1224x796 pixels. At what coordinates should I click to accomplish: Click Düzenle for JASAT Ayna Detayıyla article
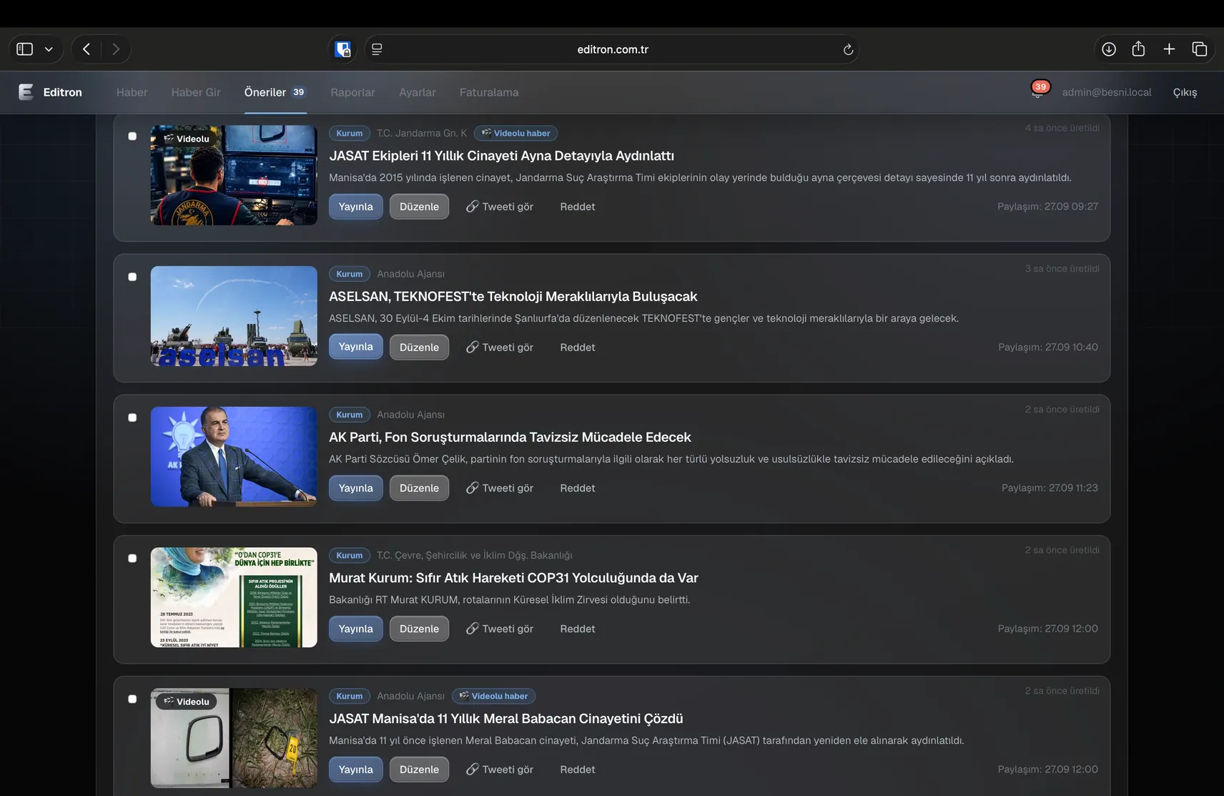[419, 207]
